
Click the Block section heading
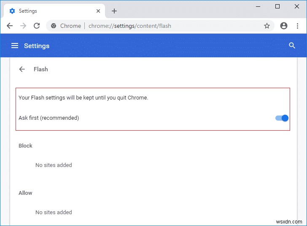25,146
